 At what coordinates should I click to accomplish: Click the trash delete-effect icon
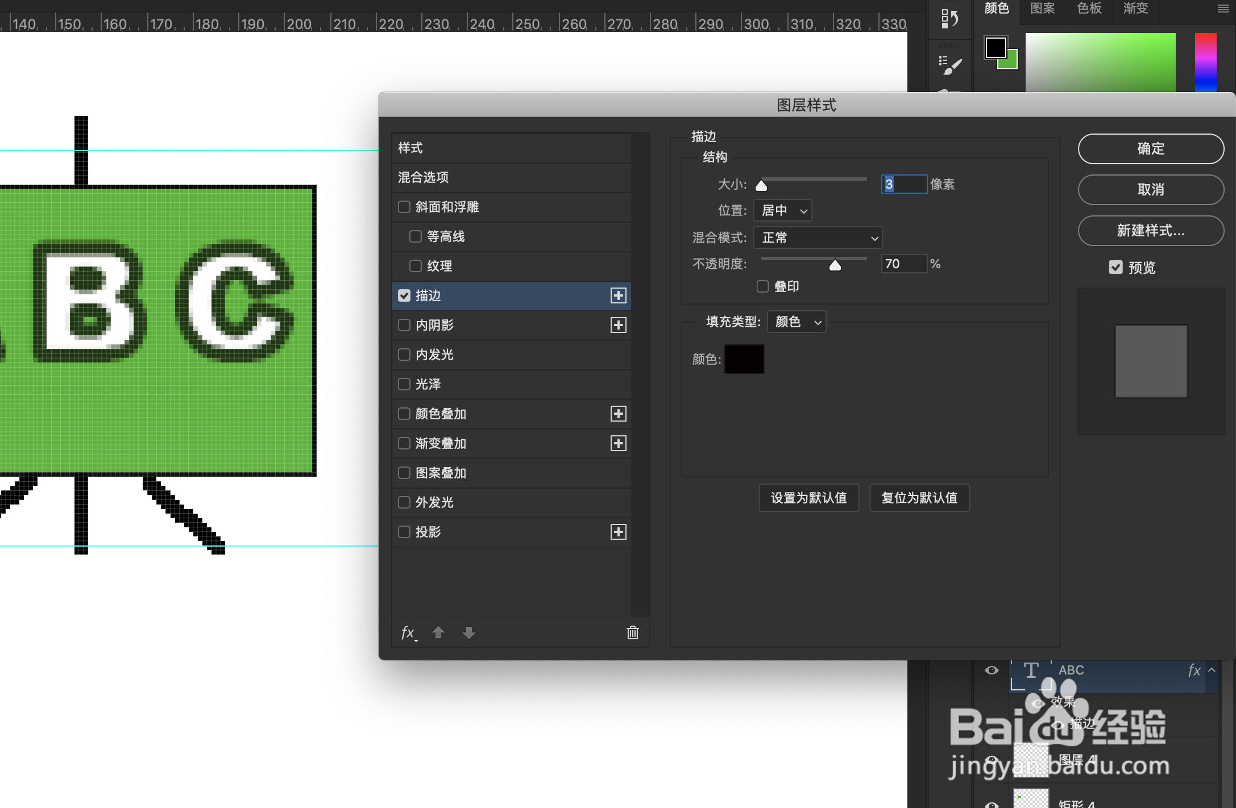click(x=632, y=632)
